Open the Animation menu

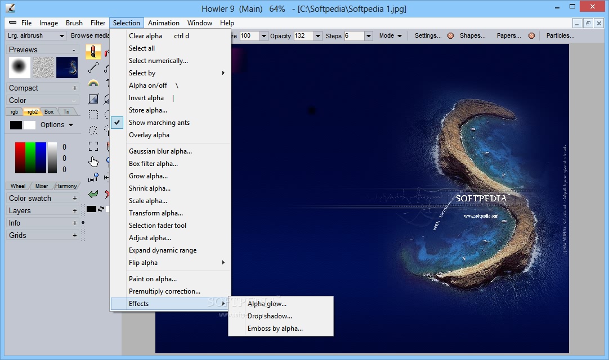point(164,23)
